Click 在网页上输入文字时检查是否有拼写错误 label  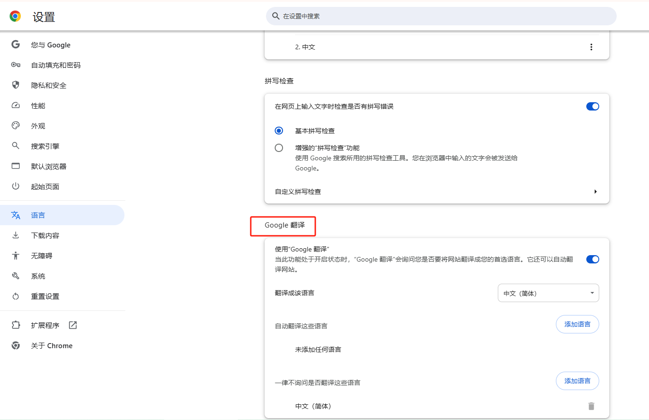pyautogui.click(x=334, y=106)
